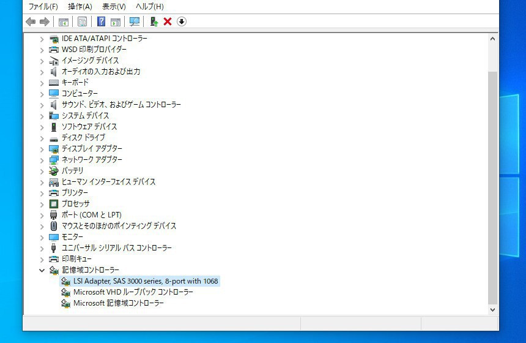This screenshot has height=343, width=526.
Task: Select the キーボード label
Action: [75, 83]
